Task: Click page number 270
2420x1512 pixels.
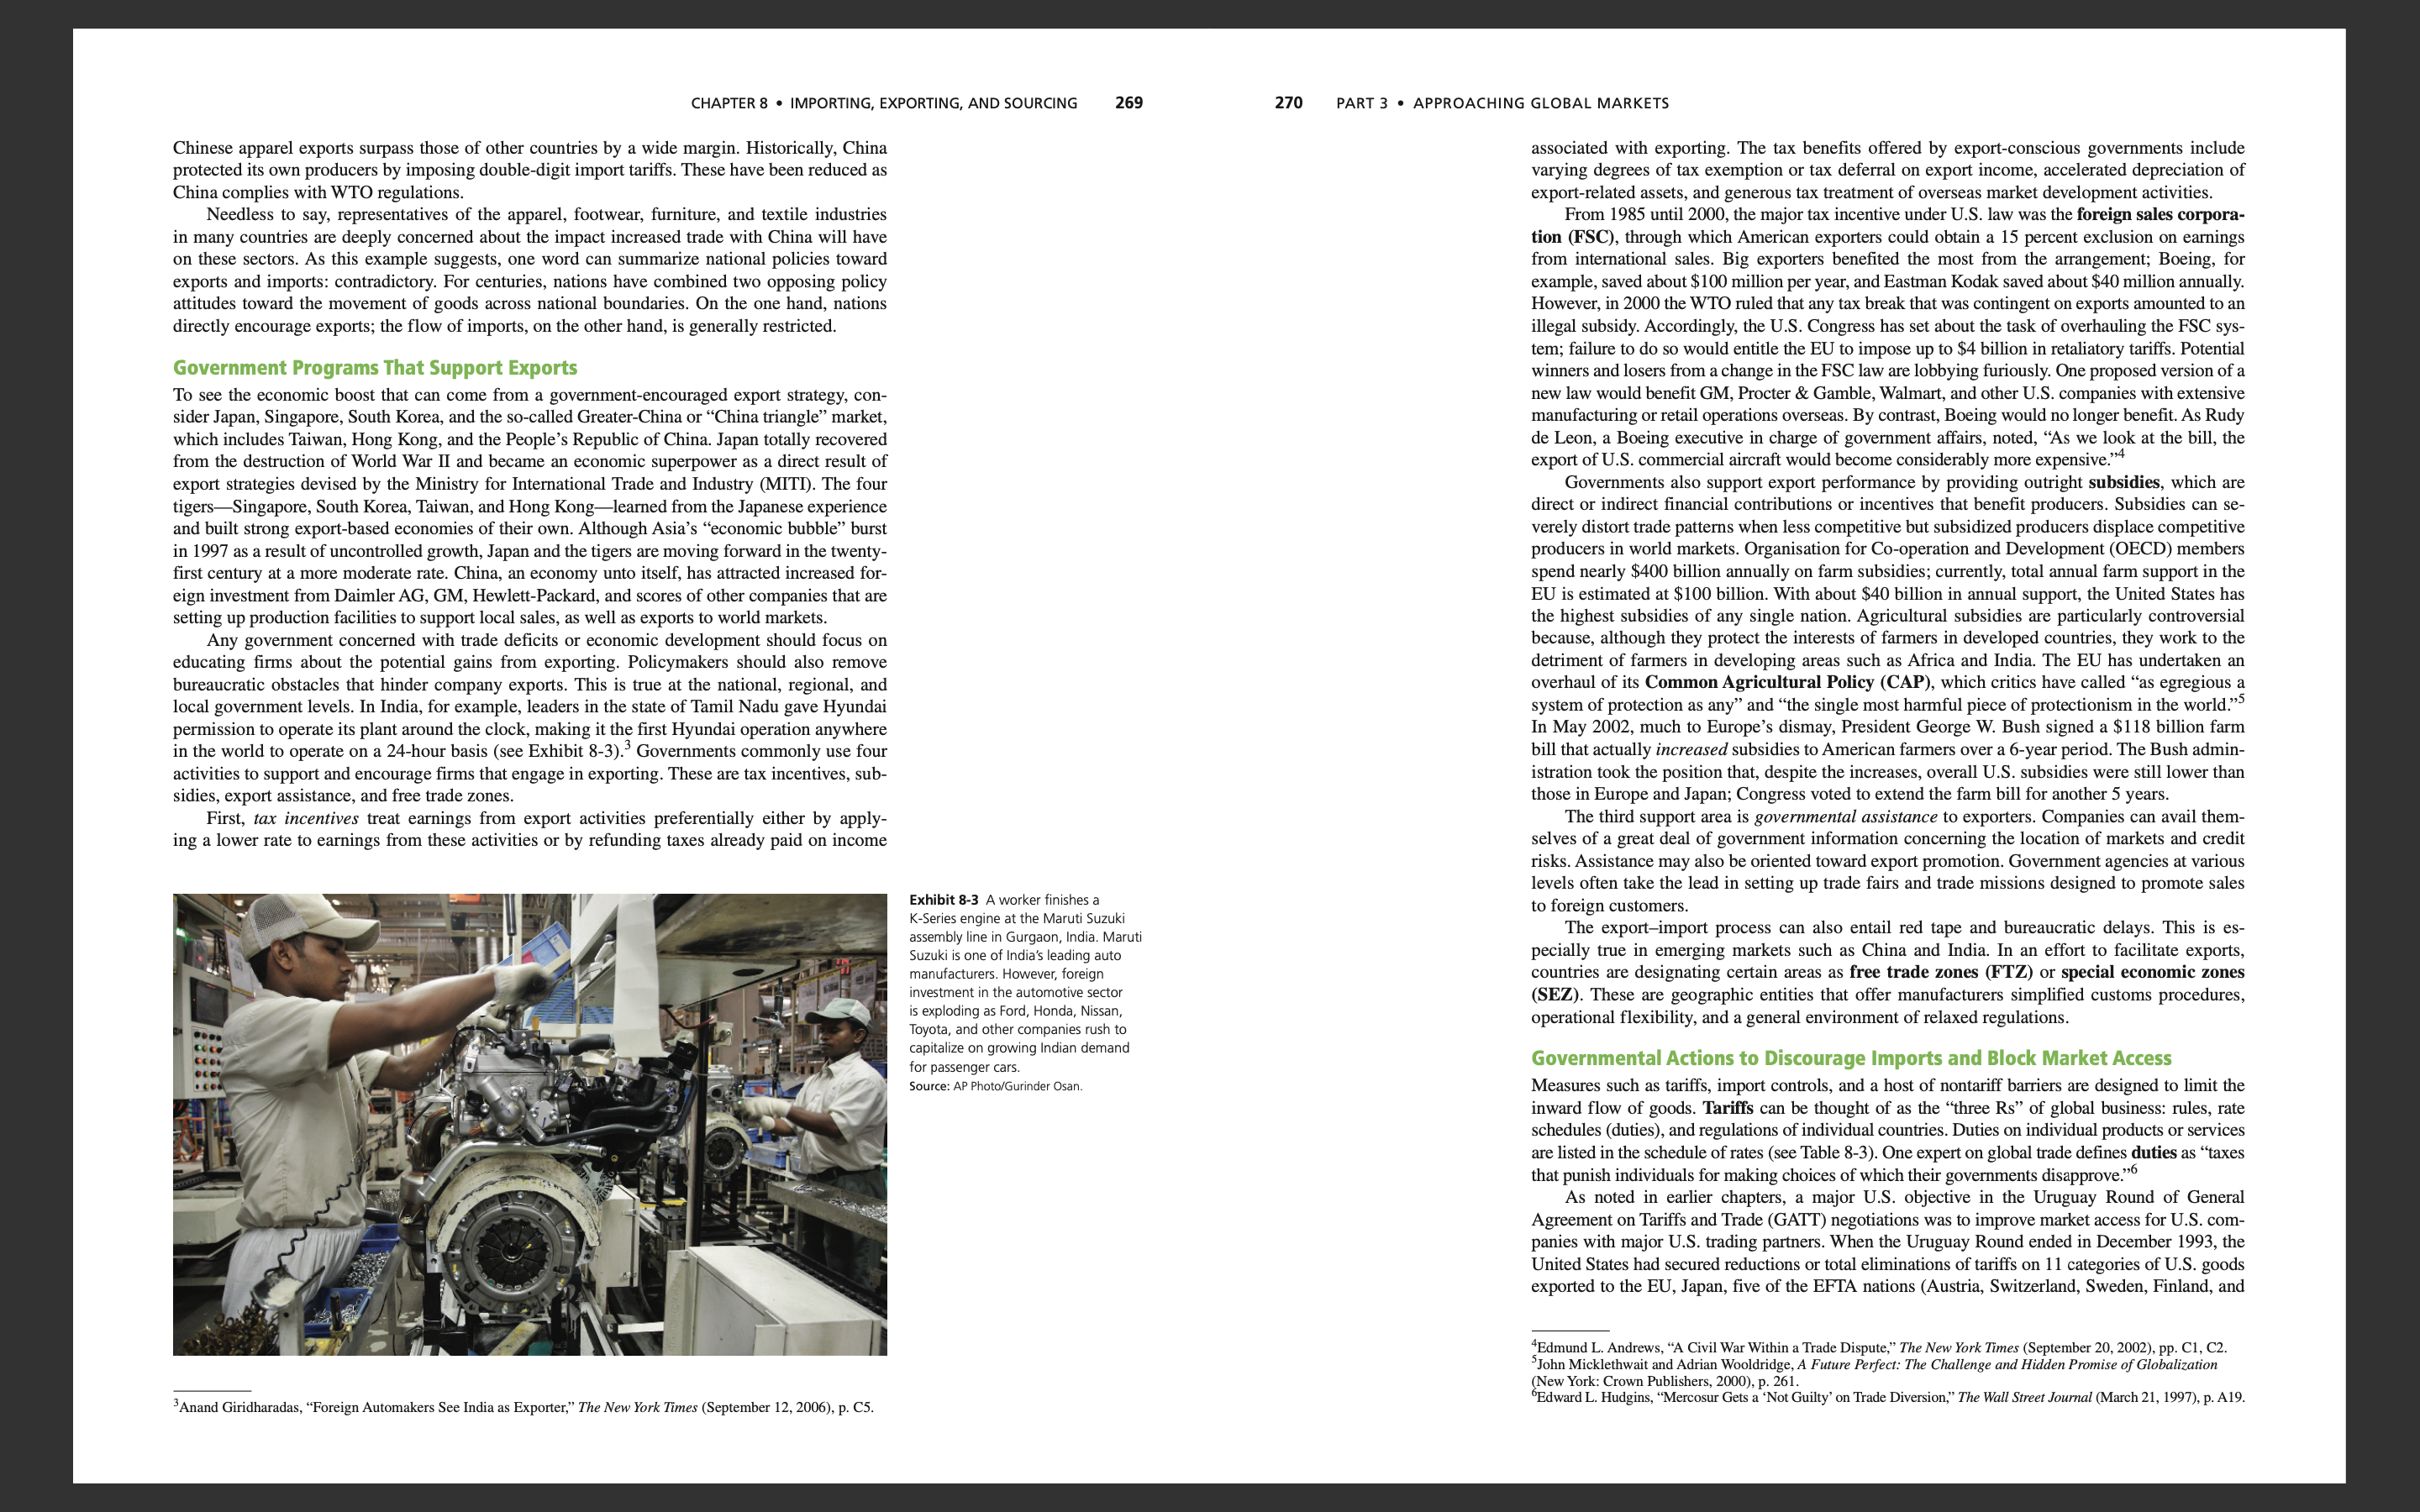Action: click(1288, 103)
